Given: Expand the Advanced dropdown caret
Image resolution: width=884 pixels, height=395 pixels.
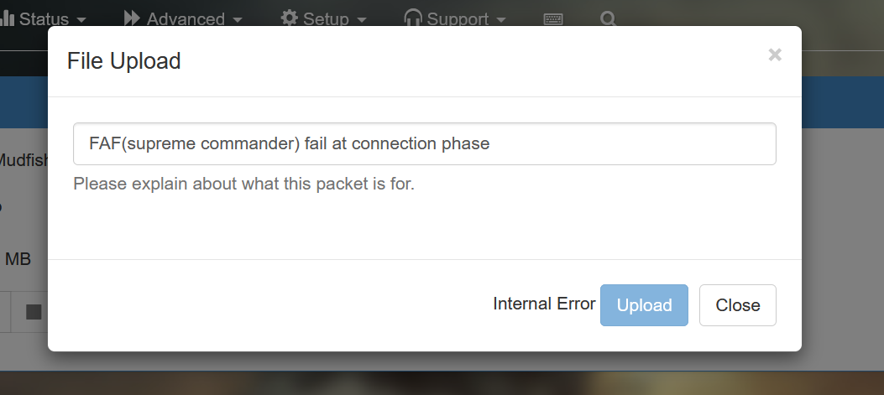Looking at the screenshot, I should 238,19.
